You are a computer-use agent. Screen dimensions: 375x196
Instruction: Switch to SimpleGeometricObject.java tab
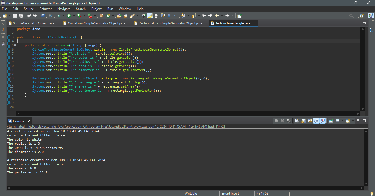(33, 23)
